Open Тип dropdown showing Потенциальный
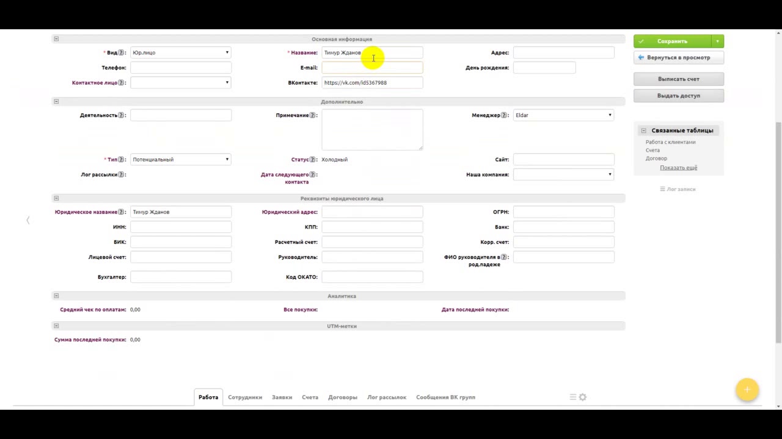The width and height of the screenshot is (782, 439). tap(181, 160)
